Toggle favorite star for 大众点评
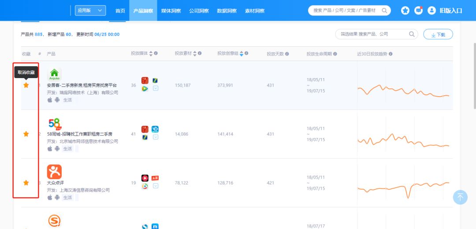The image size is (476, 229). point(26,183)
